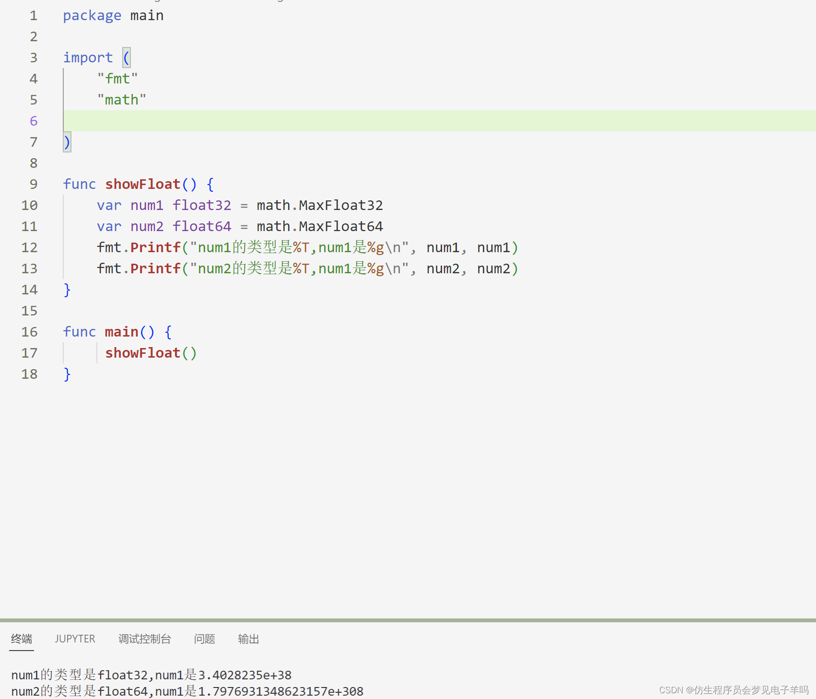The image size is (816, 699).
Task: Click math.MaxFloat64 on line 11
Action: click(320, 226)
